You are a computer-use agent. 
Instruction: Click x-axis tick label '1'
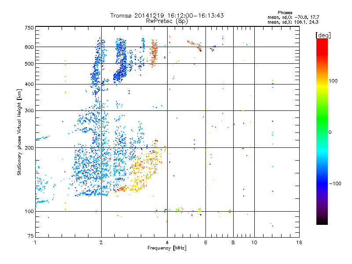(x=35, y=242)
